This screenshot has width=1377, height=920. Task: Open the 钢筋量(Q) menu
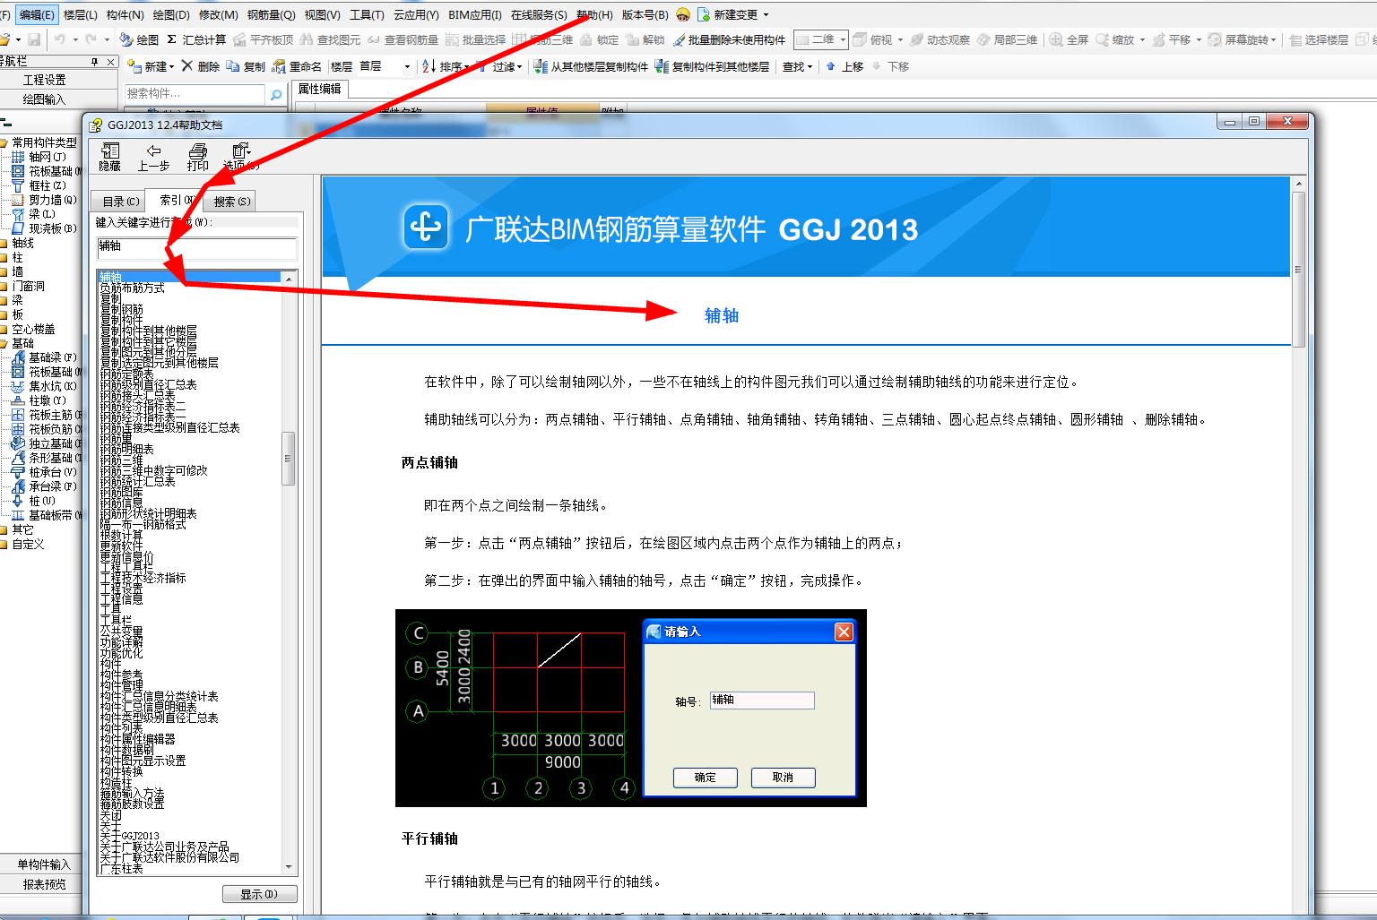(271, 14)
